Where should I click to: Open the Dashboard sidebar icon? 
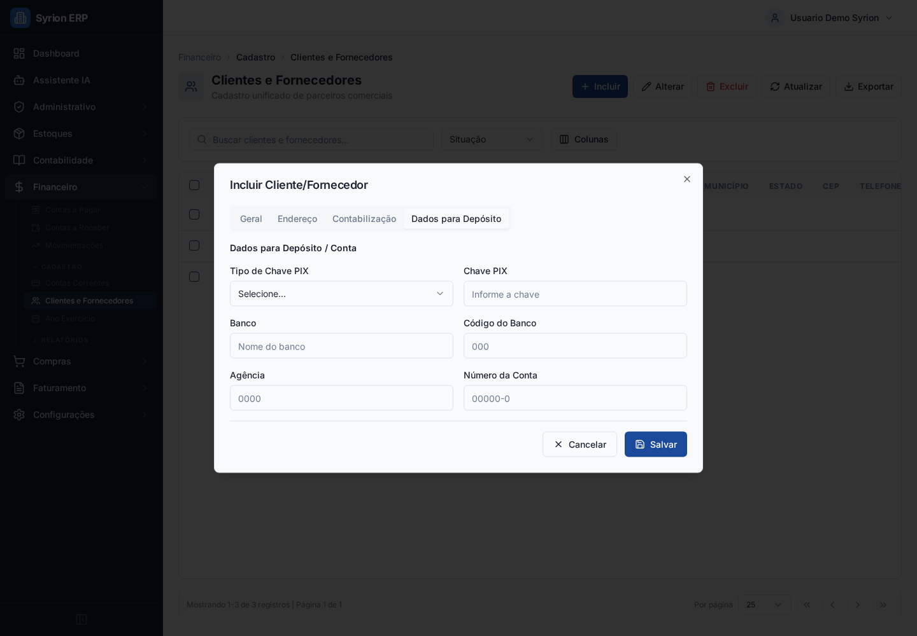[19, 53]
